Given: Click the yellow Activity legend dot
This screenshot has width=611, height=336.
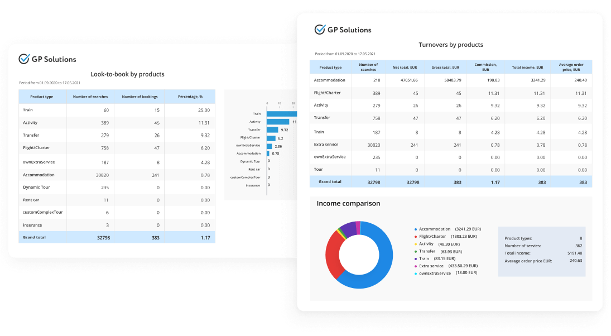Looking at the screenshot, I should (x=415, y=244).
